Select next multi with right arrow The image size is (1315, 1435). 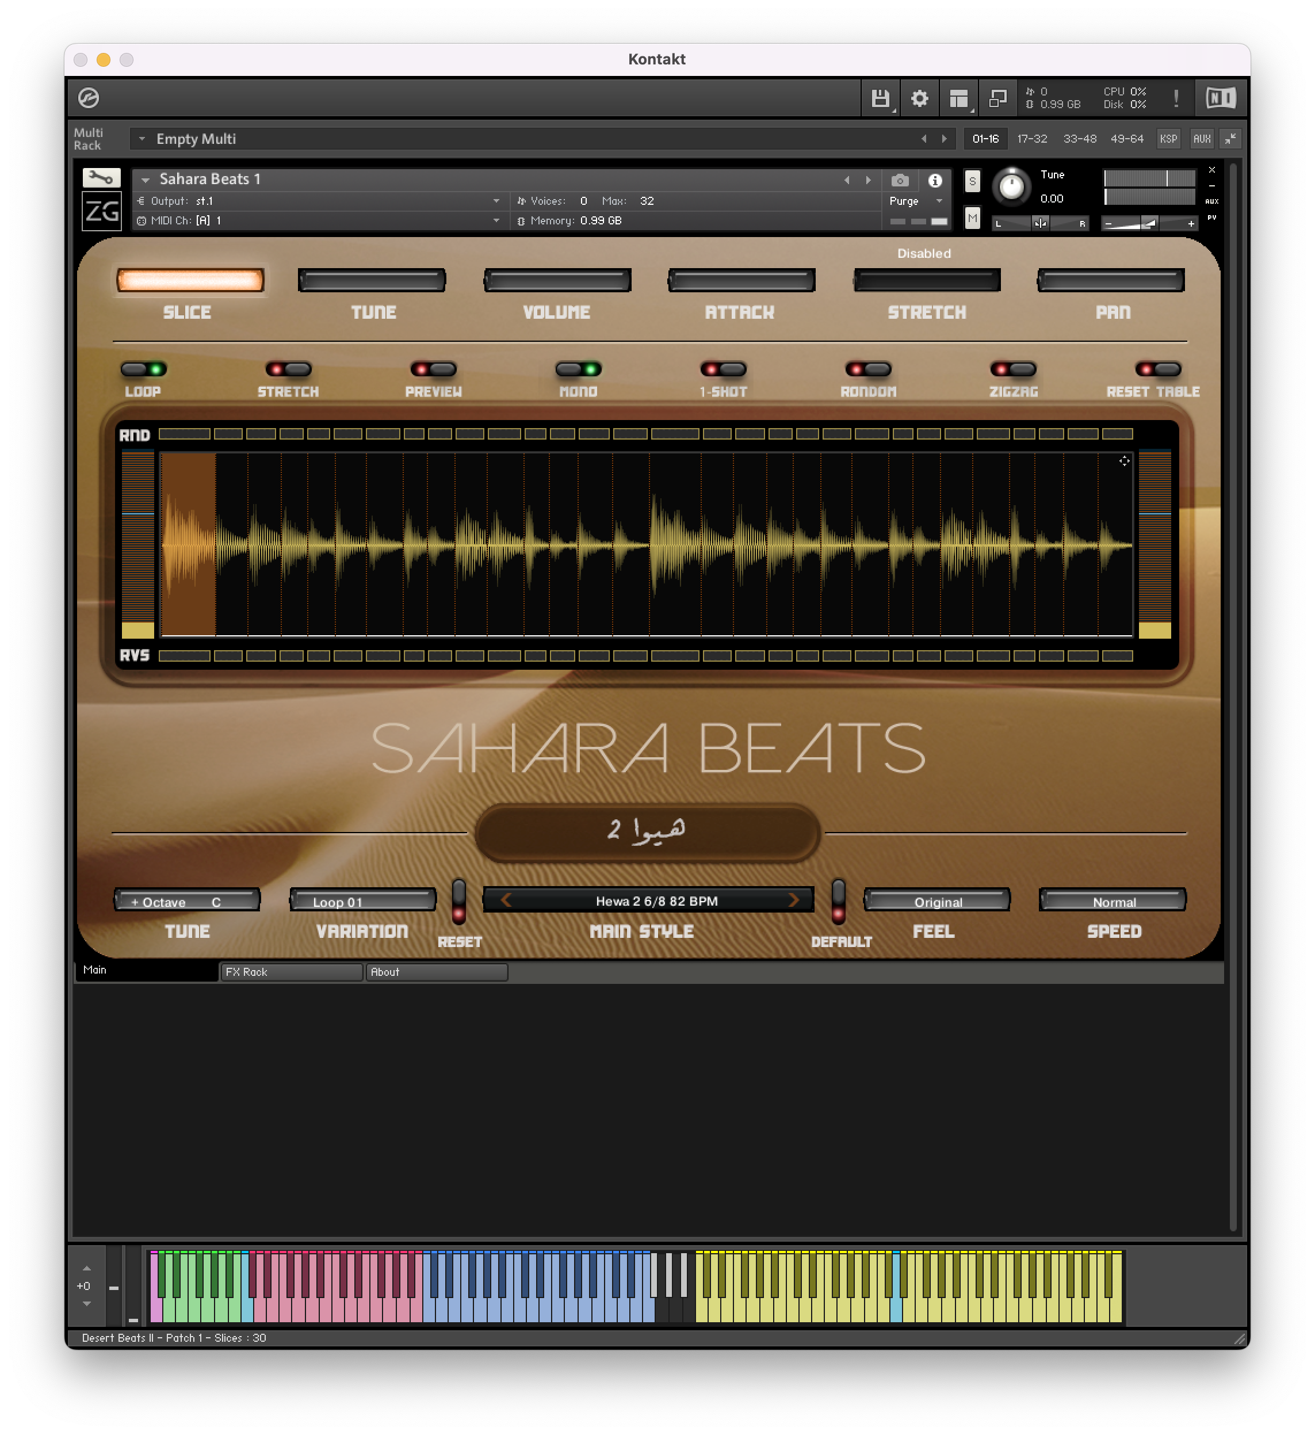945,139
